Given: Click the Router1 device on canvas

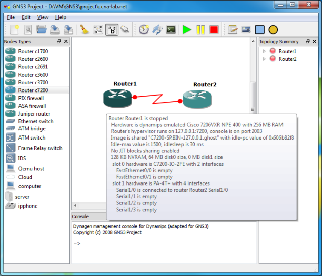Looking at the screenshot, I should [117, 99].
